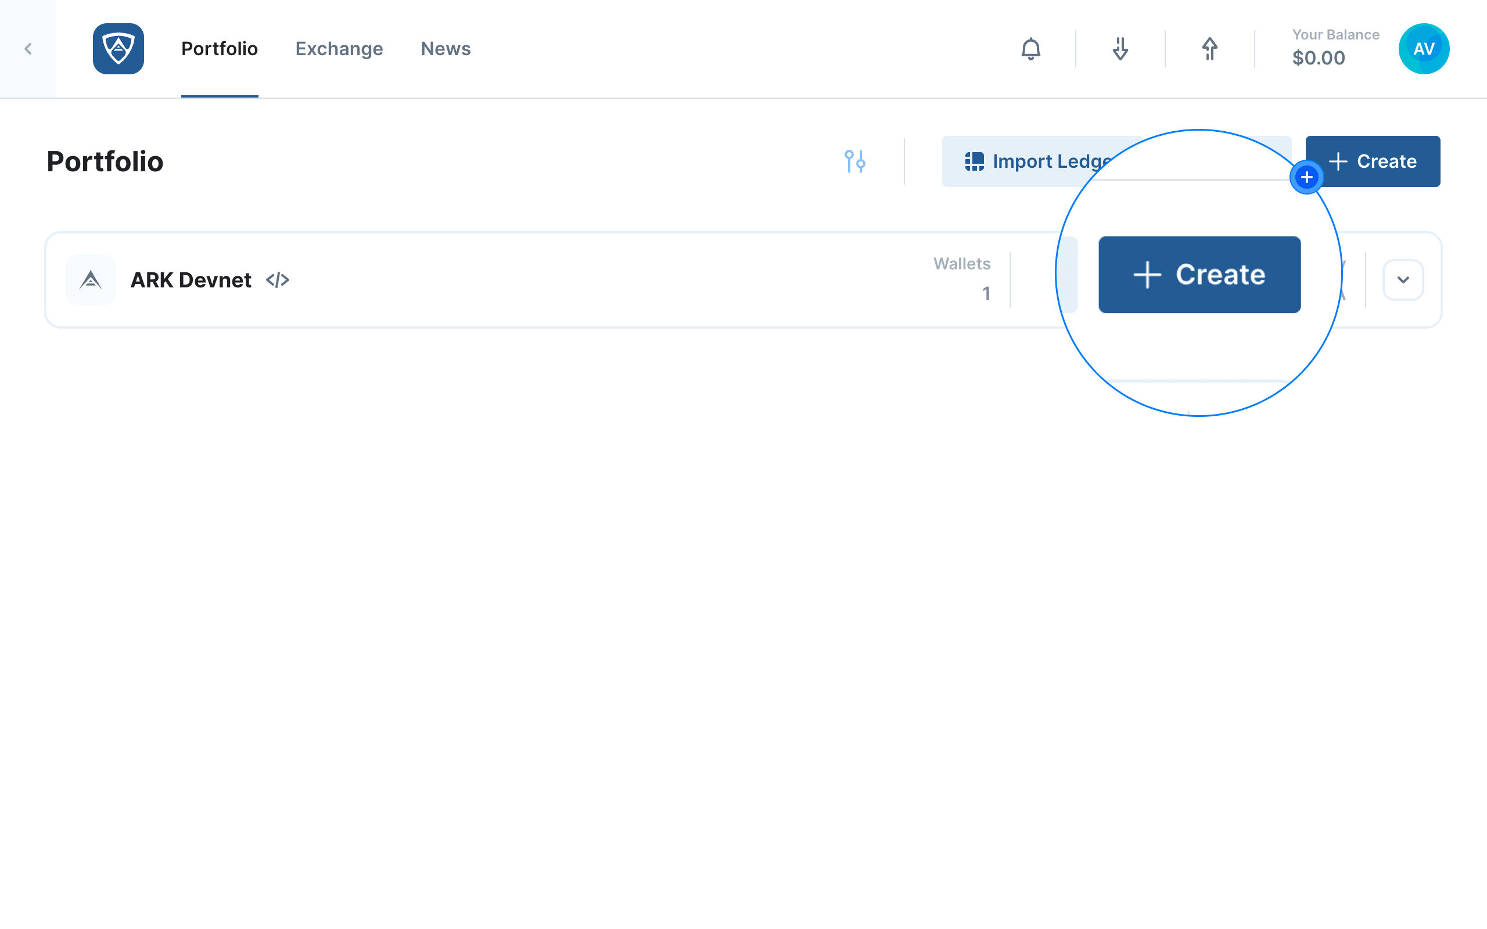Open the AV profile avatar menu

(1424, 49)
